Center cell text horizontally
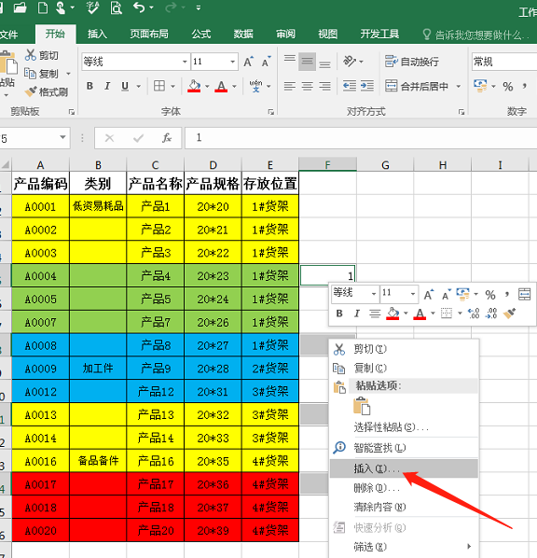 pos(308,86)
